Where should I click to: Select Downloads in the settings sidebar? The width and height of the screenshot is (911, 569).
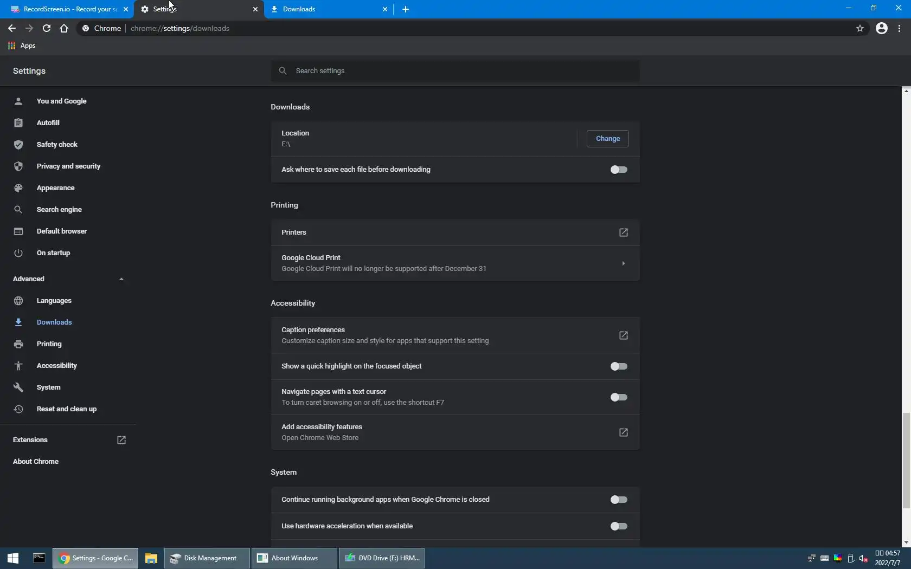coord(54,322)
